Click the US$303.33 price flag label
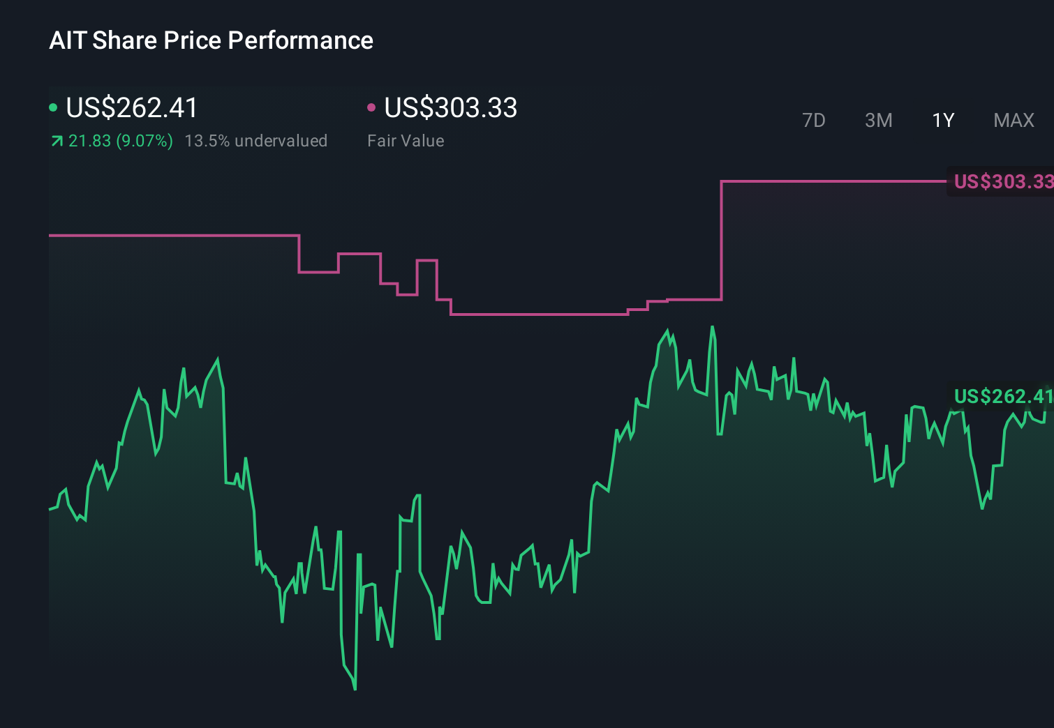This screenshot has height=728, width=1054. coord(1002,183)
